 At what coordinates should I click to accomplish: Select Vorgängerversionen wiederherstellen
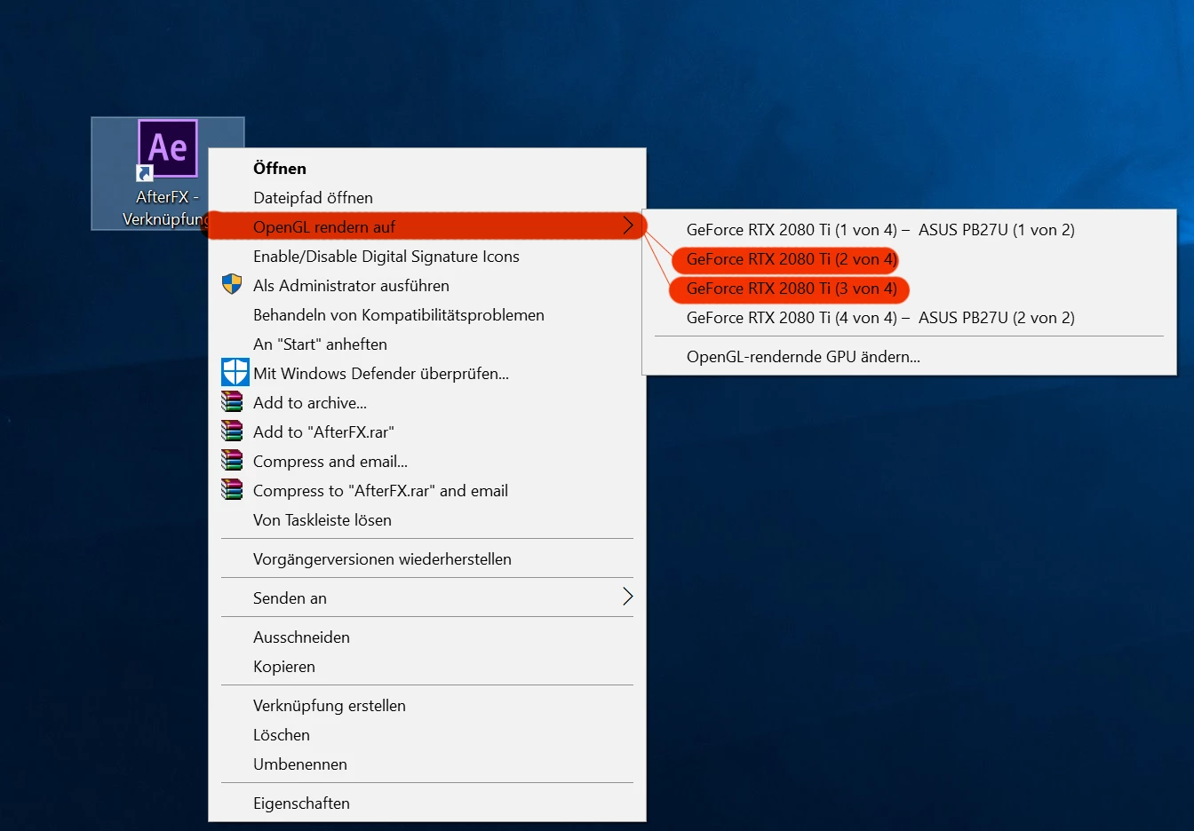(x=427, y=558)
